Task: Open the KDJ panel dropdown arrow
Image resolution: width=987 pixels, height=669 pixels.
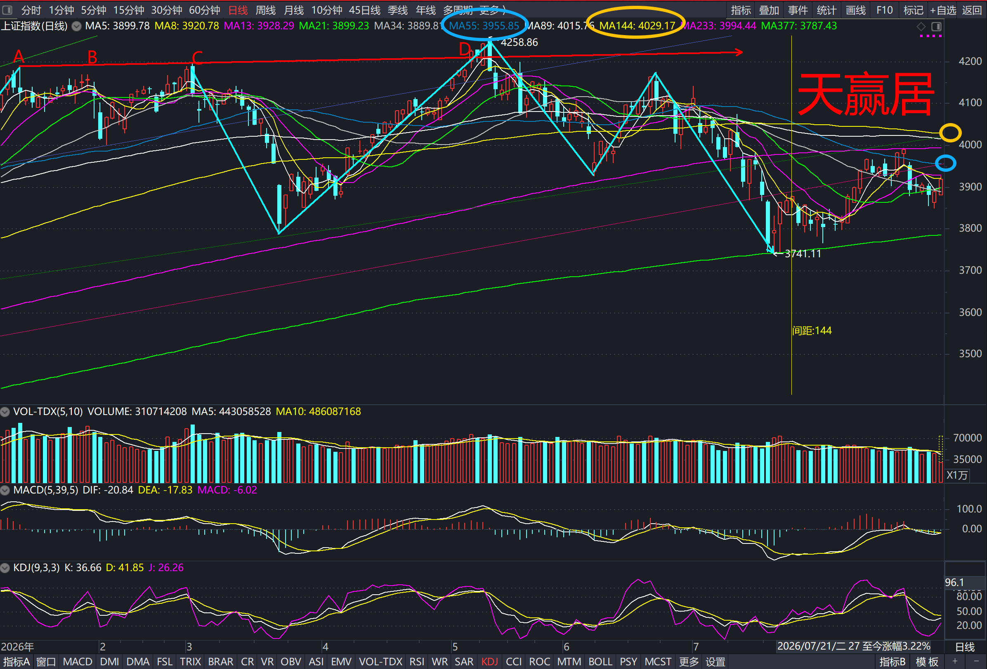Action: 5,568
